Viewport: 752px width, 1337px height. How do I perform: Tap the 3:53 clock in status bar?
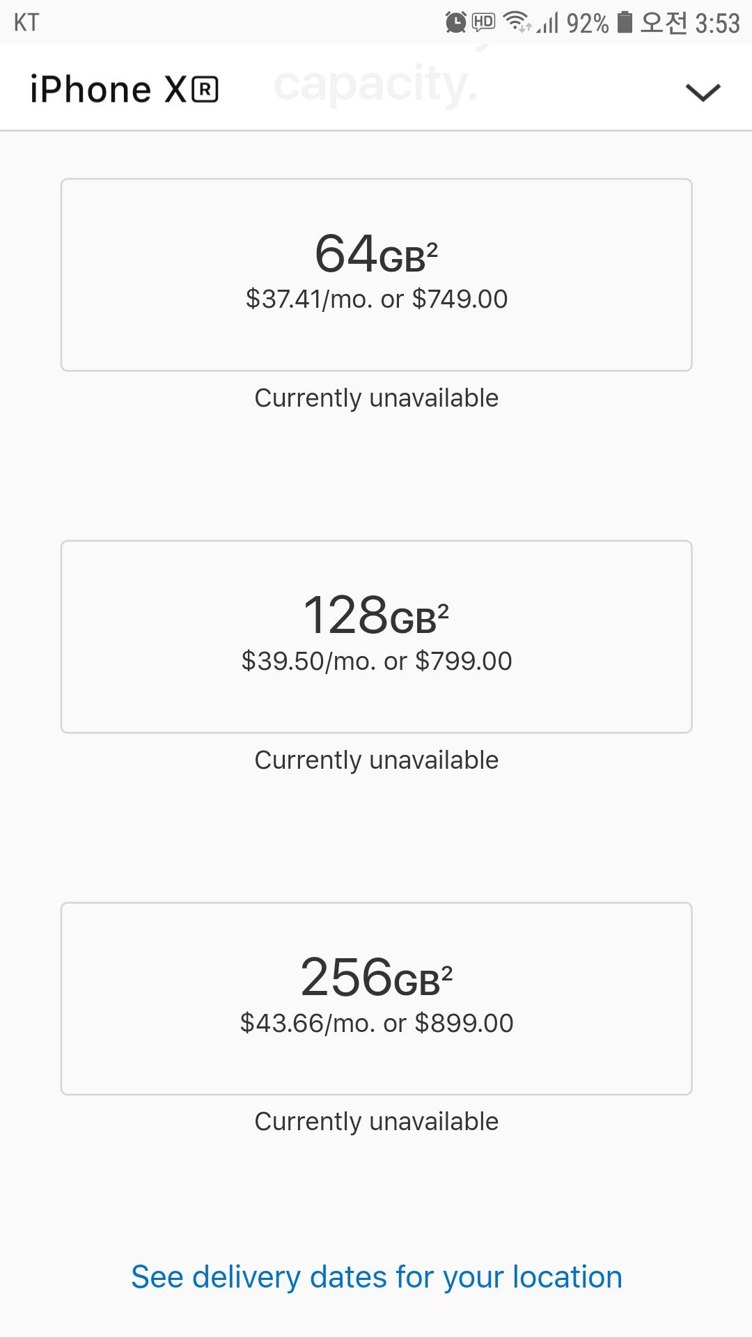pos(718,24)
